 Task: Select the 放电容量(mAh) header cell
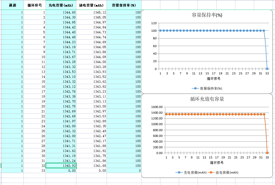(91, 5)
